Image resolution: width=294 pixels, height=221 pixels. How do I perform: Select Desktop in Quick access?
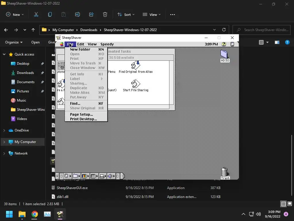23,64
